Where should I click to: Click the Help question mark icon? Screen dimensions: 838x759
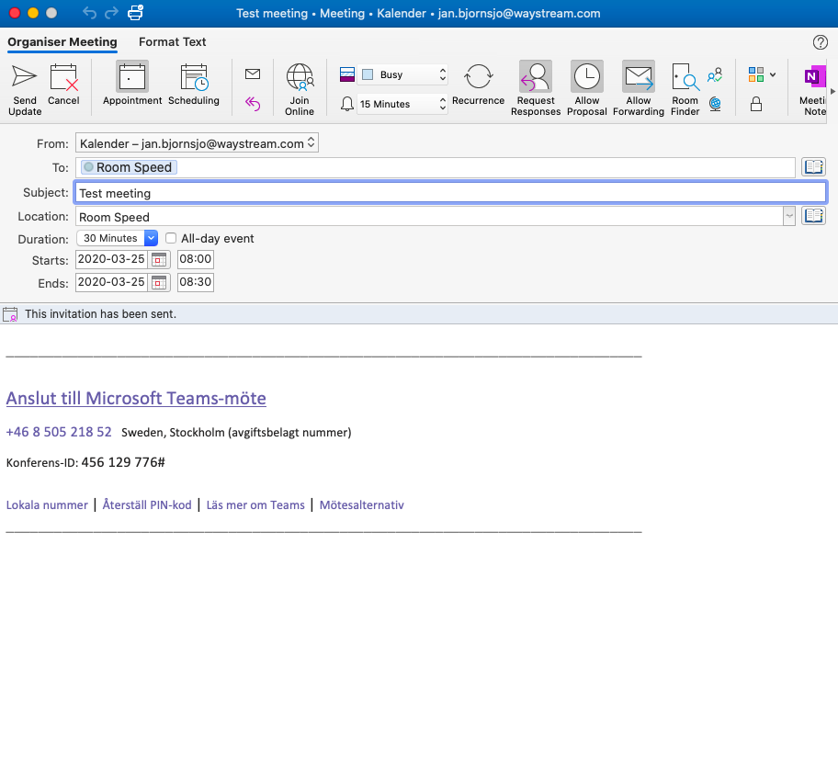pos(820,42)
